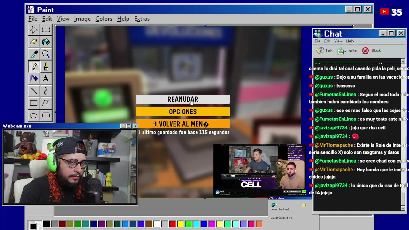Open the Colors menu in Paint
This screenshot has height=230, width=409.
(104, 19)
